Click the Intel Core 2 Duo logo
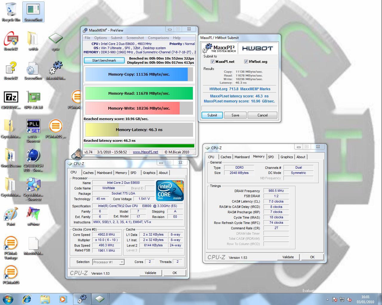382x305 pixels. click(x=170, y=191)
